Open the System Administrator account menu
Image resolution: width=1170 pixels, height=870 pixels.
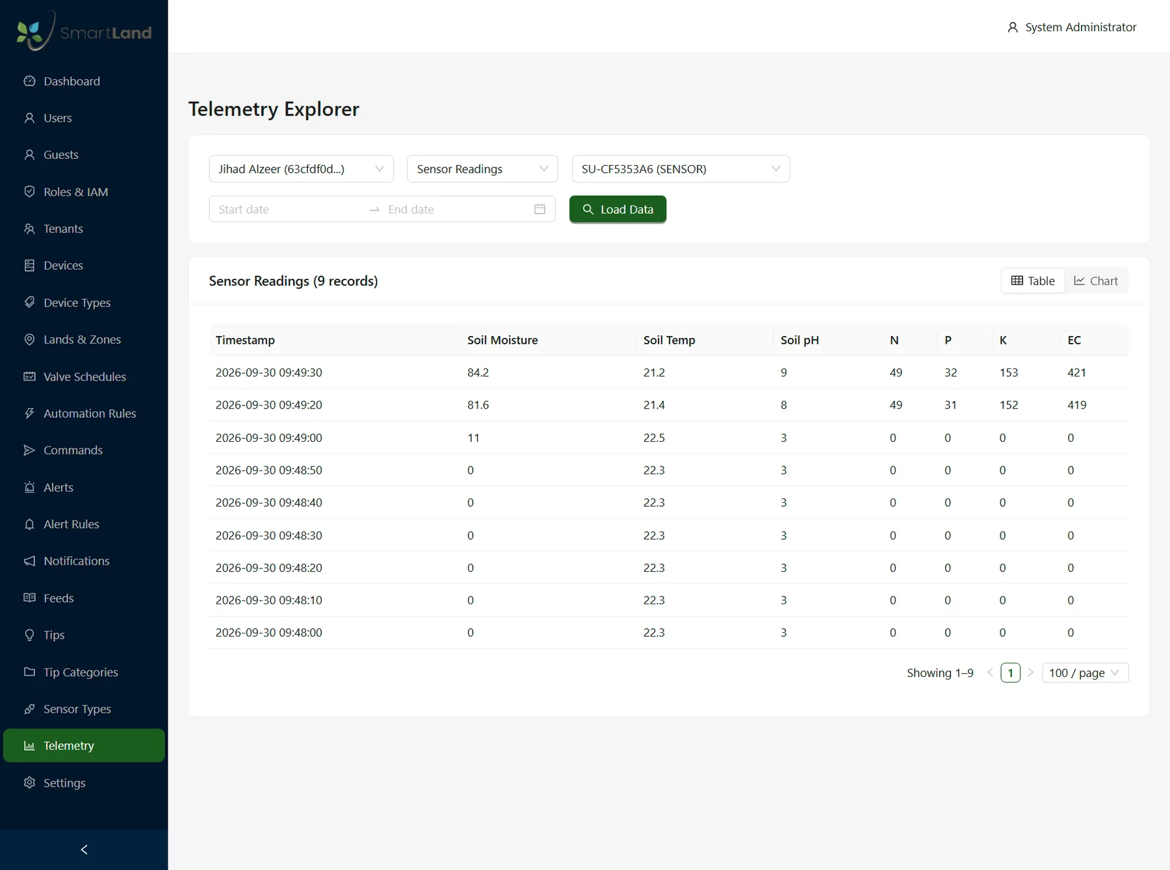point(1072,27)
